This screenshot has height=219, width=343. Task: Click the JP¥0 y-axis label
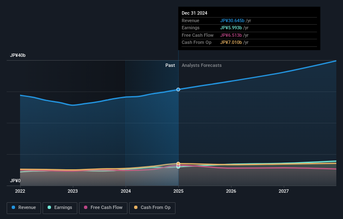click(15, 181)
